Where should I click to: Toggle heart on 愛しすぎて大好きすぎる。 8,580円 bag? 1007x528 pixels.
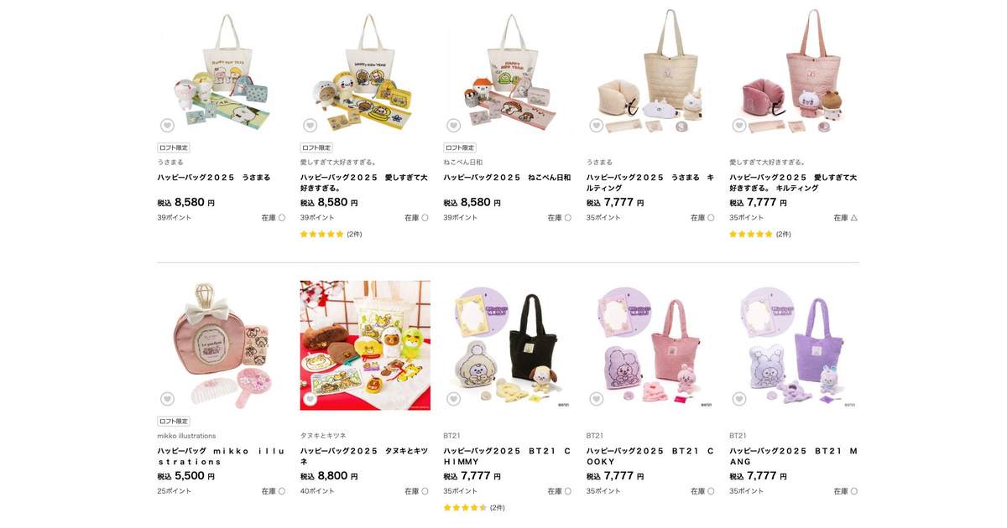310,125
